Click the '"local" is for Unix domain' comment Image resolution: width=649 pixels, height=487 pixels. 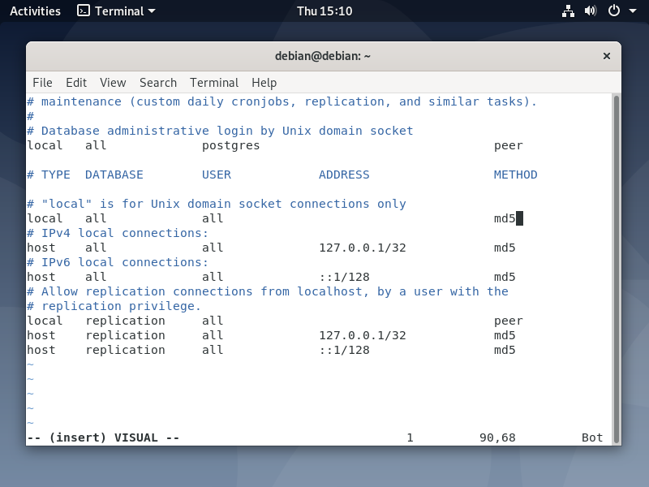217,205
